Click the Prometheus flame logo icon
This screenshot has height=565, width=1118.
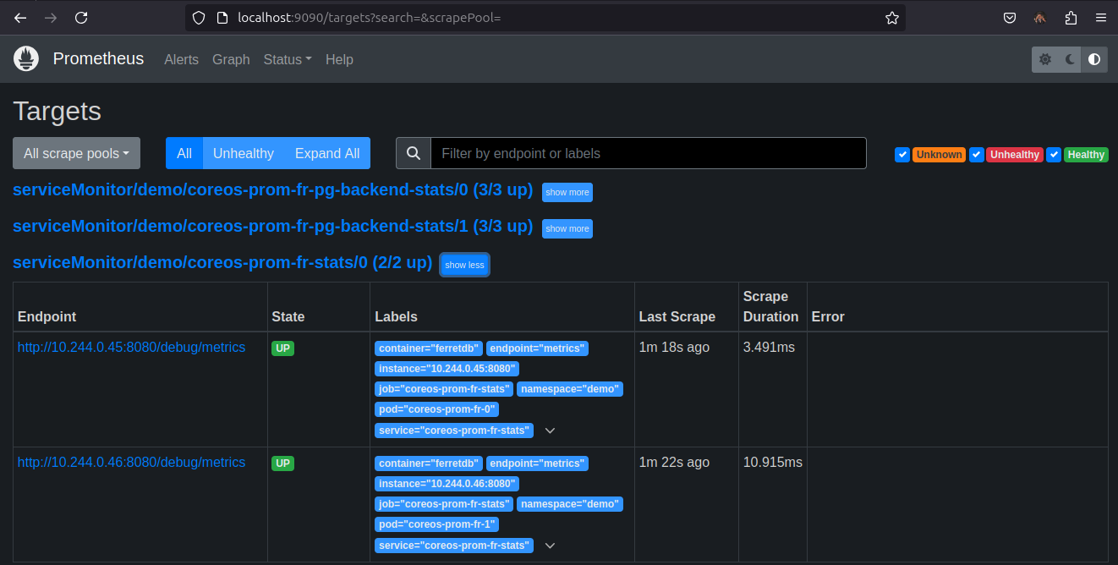[x=26, y=59]
